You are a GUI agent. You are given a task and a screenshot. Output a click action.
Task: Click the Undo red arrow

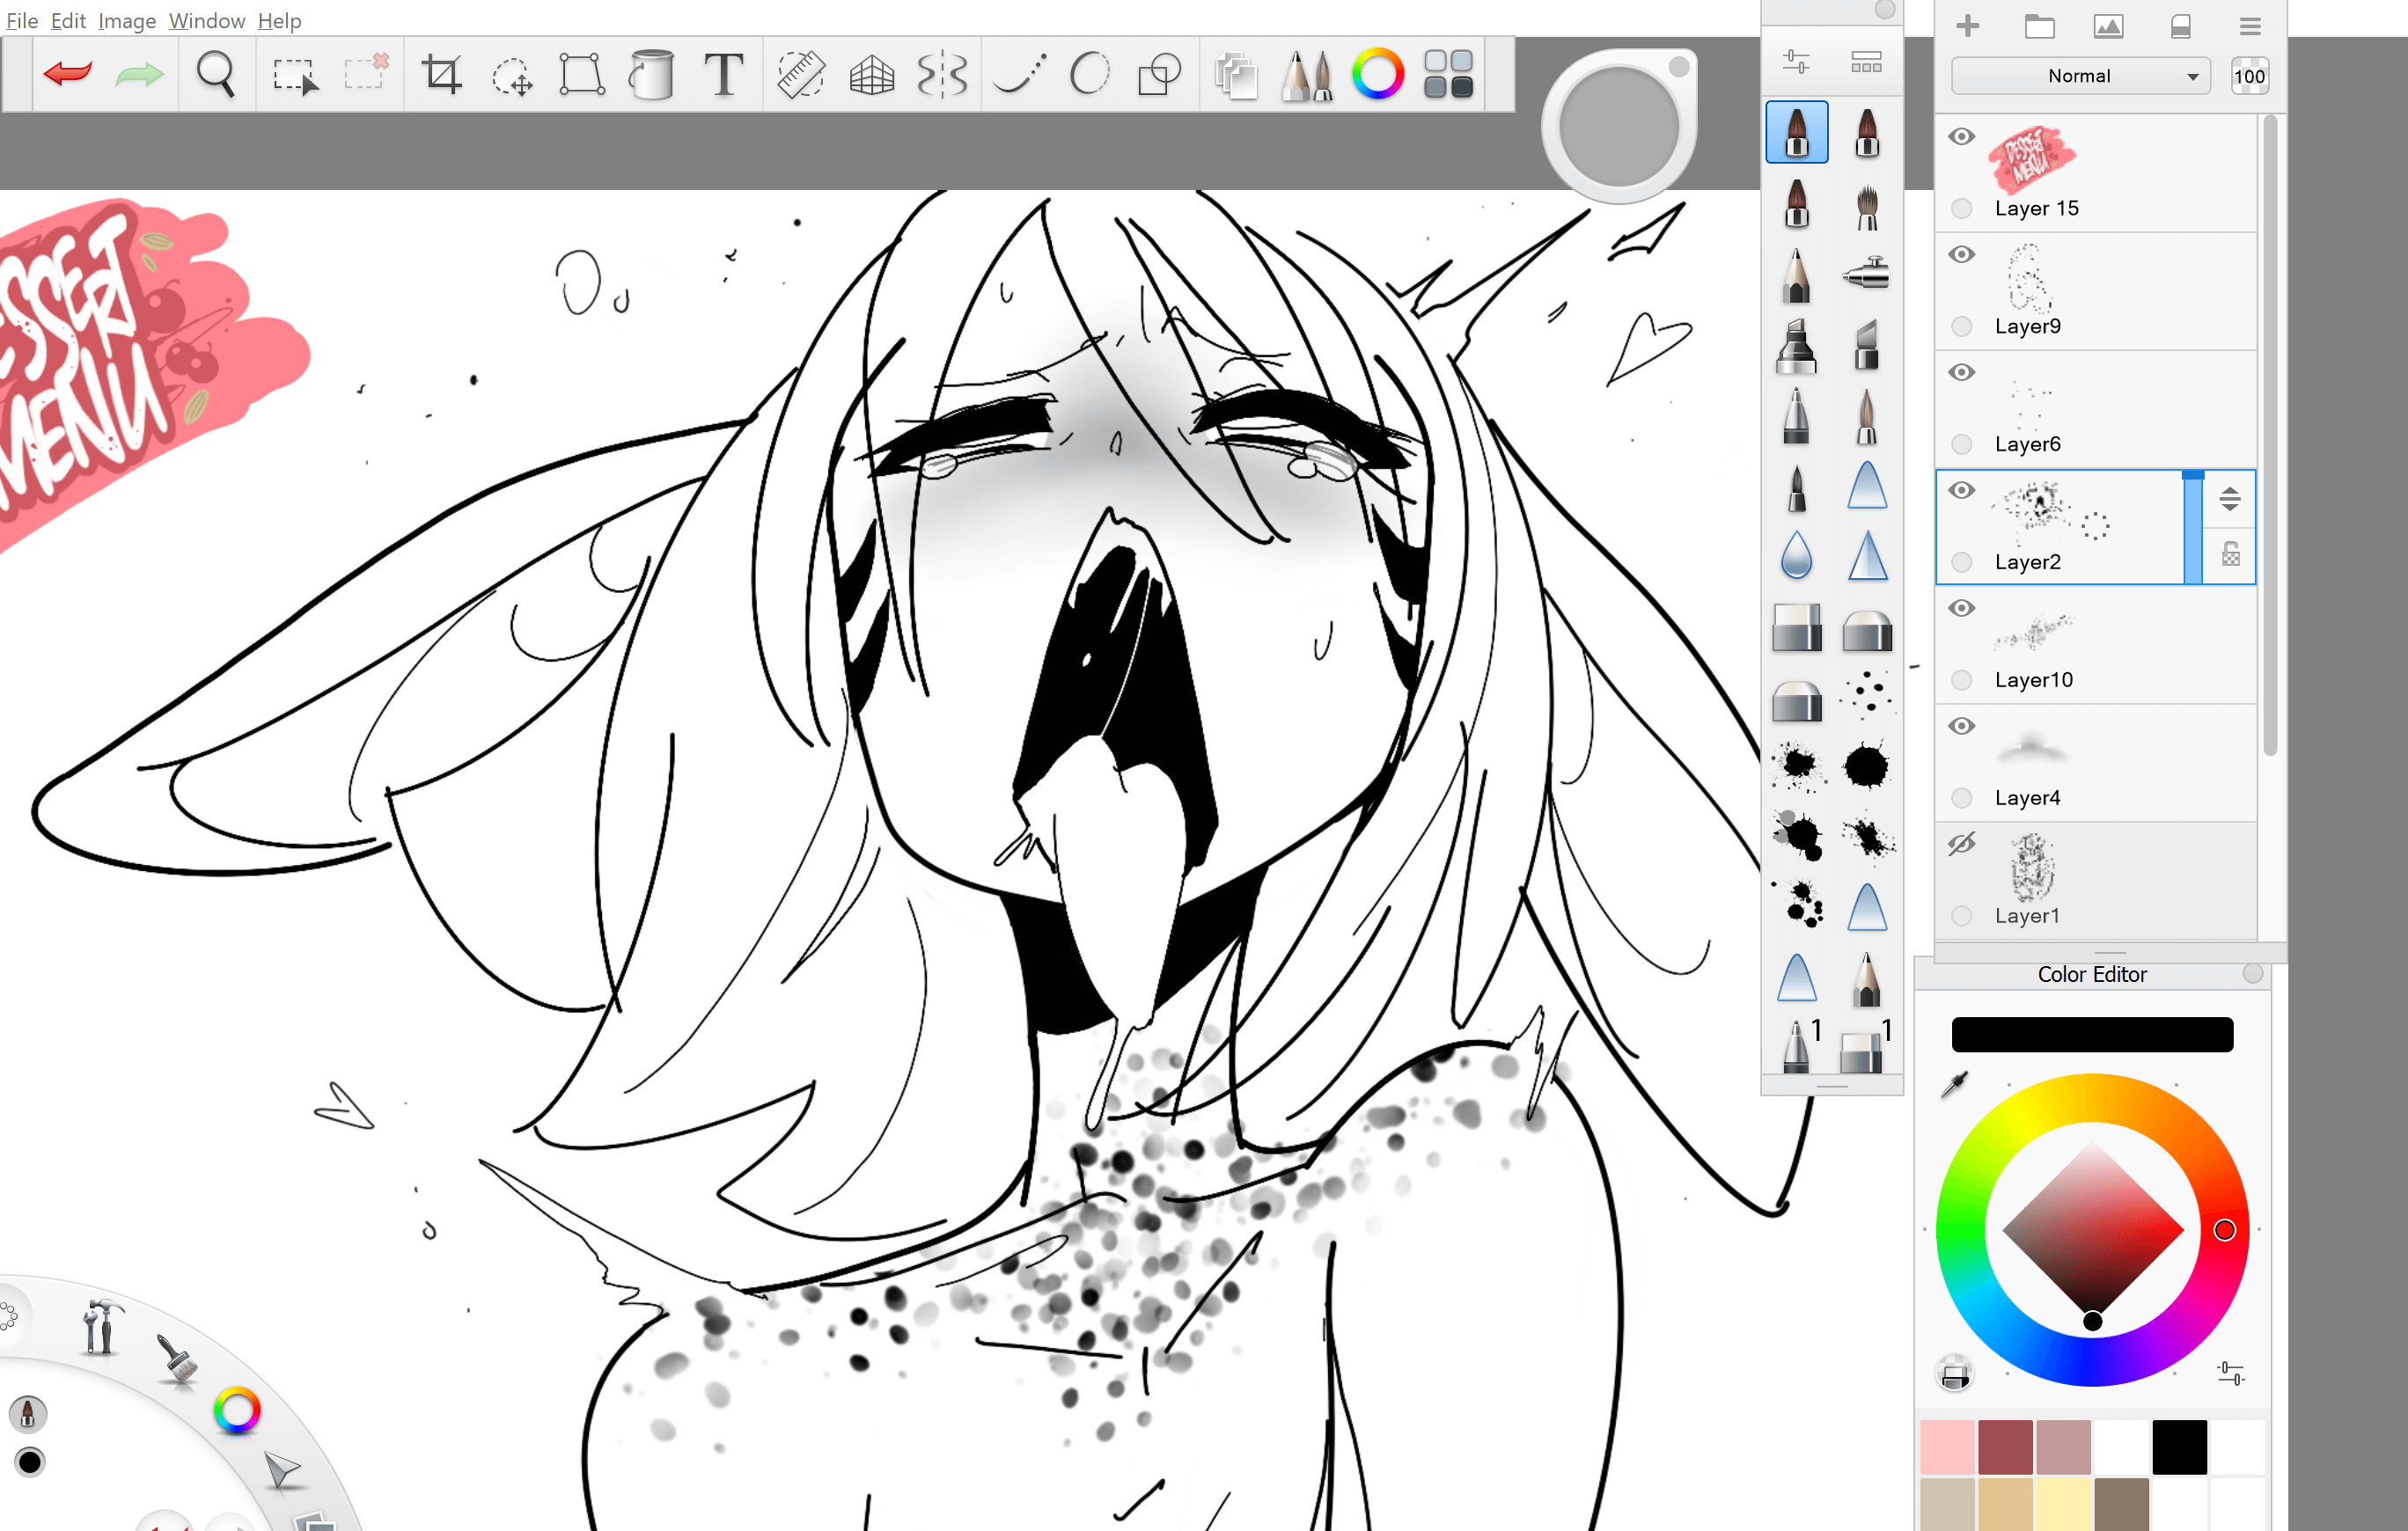[68, 74]
